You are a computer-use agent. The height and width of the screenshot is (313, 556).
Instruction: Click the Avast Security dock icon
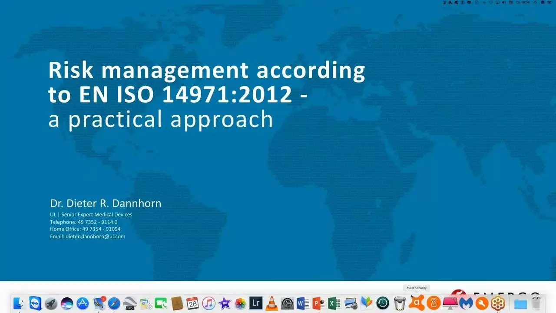point(417,302)
